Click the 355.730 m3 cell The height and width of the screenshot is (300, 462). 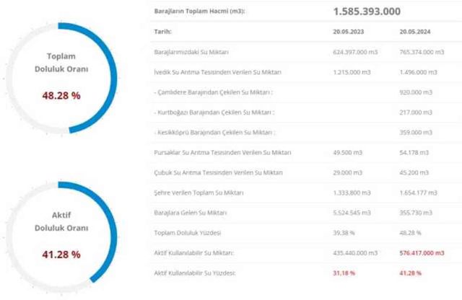pyautogui.click(x=416, y=213)
